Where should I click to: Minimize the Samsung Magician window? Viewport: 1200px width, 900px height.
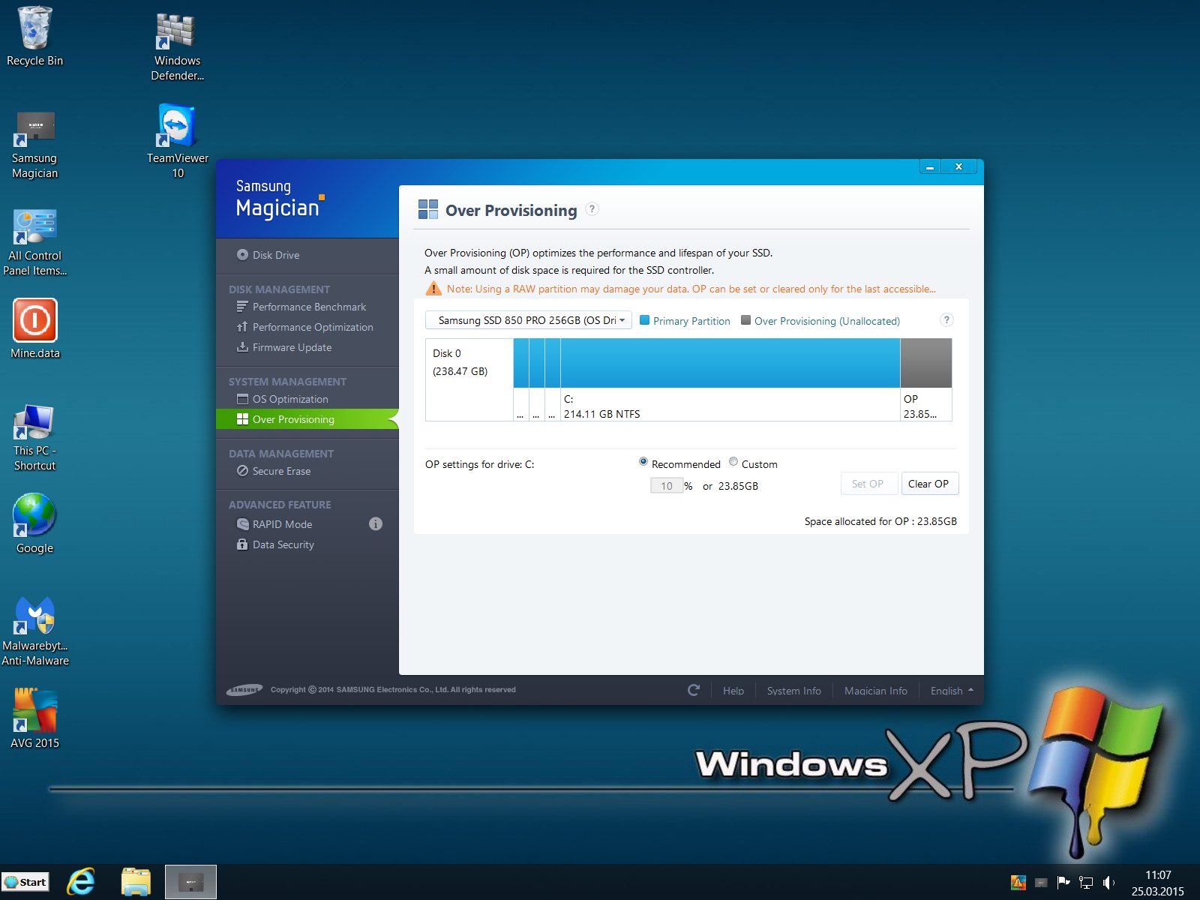pos(930,166)
